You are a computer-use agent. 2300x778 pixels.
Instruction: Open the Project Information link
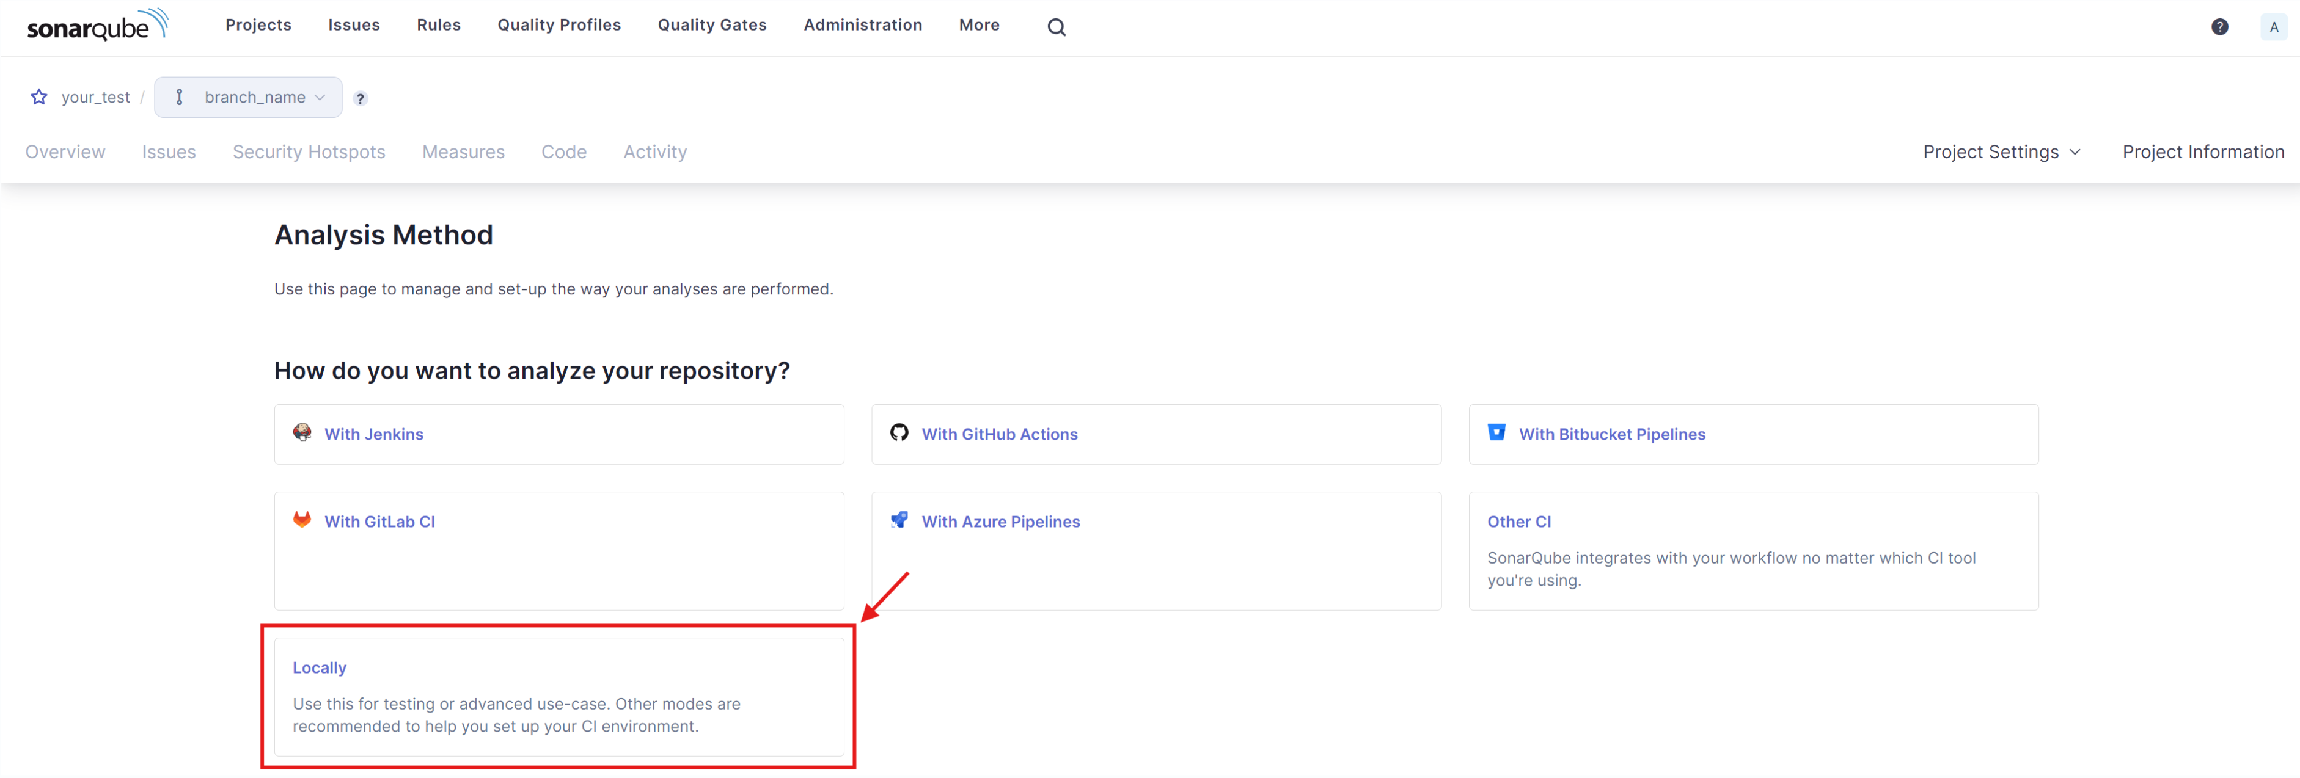pyautogui.click(x=2203, y=151)
